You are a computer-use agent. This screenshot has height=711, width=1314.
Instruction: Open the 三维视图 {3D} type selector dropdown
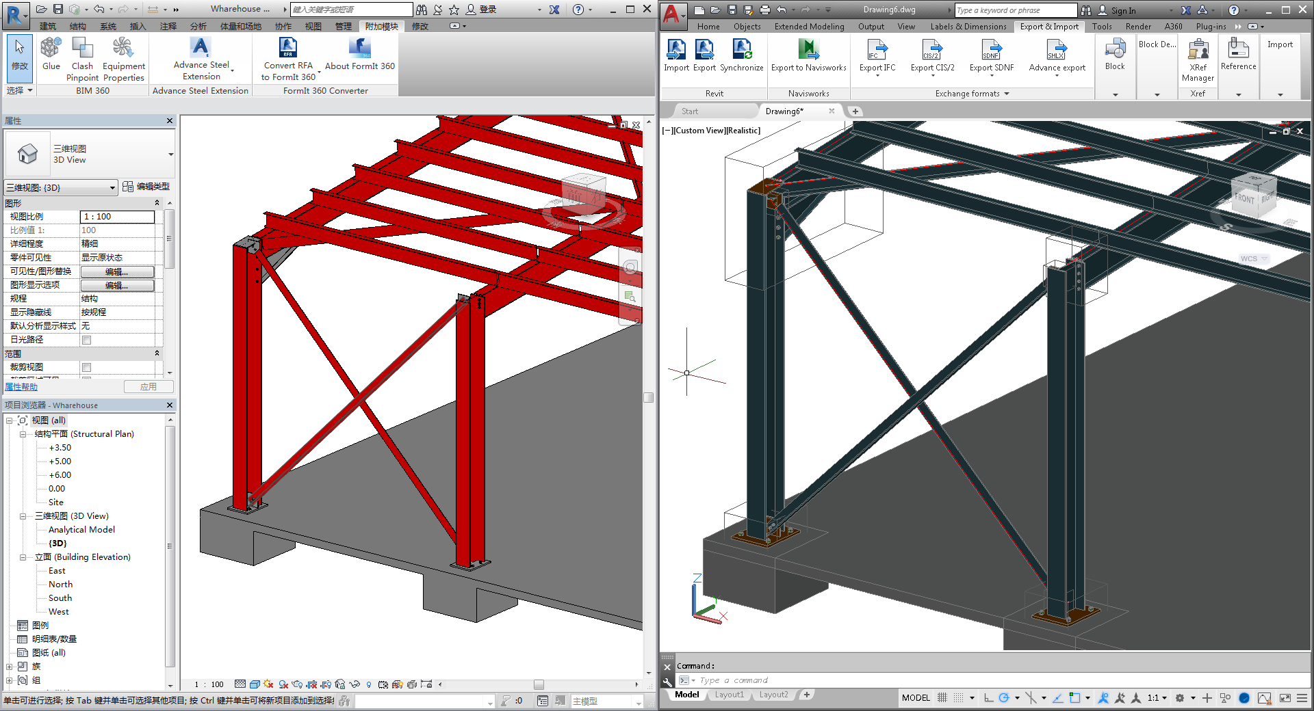click(113, 187)
